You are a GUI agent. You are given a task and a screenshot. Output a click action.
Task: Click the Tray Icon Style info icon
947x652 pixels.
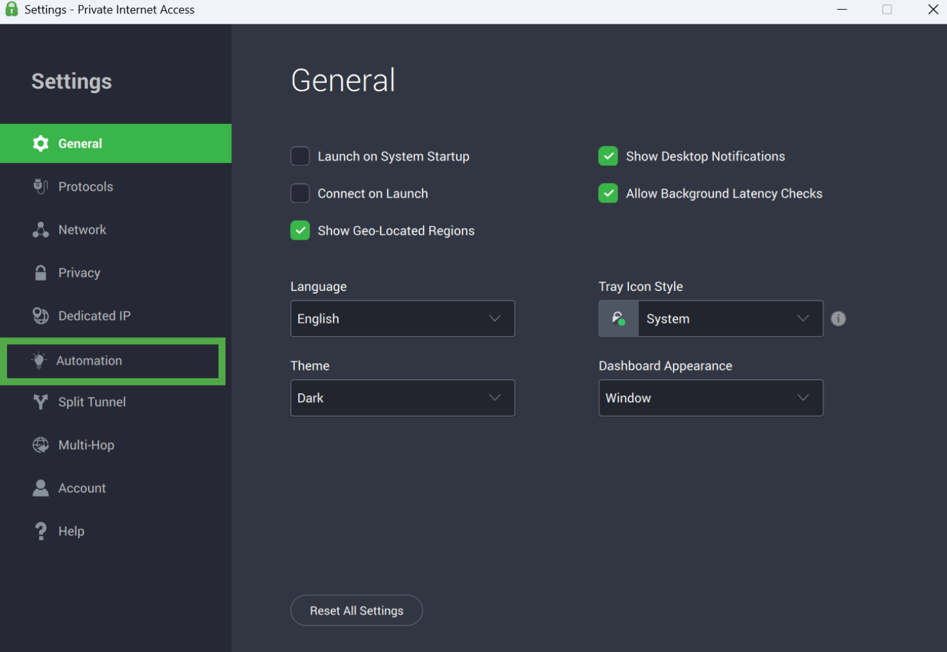tap(838, 319)
